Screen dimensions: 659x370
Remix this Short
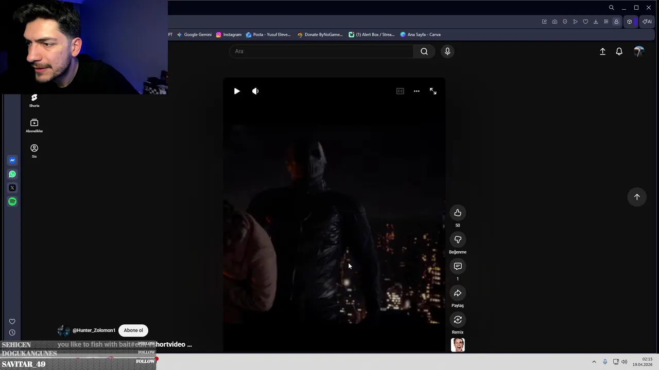[458, 320]
